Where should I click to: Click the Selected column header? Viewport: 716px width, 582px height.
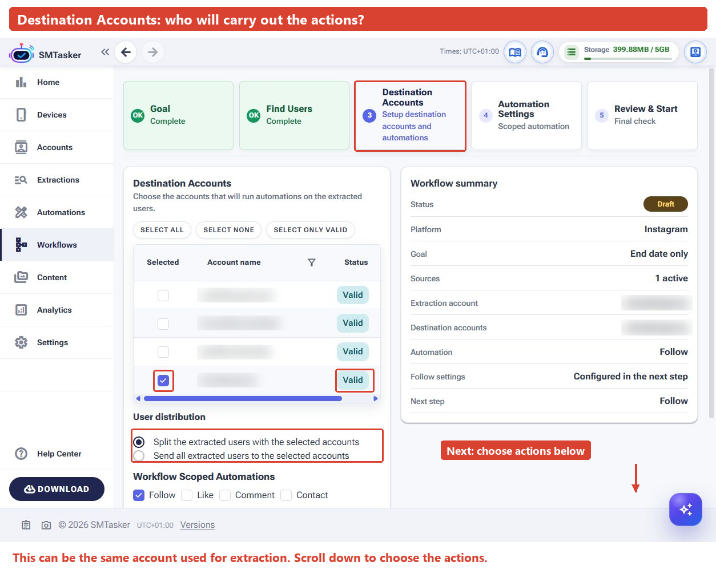[x=163, y=262]
